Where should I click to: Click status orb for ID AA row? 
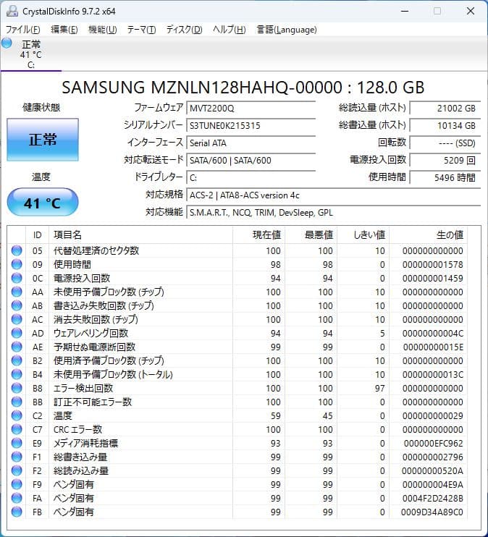click(x=17, y=292)
